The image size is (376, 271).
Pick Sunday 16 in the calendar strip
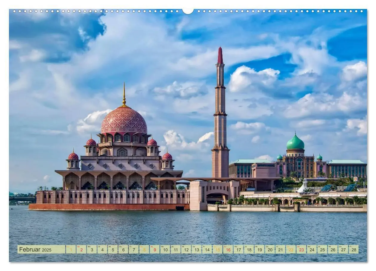click(228, 249)
